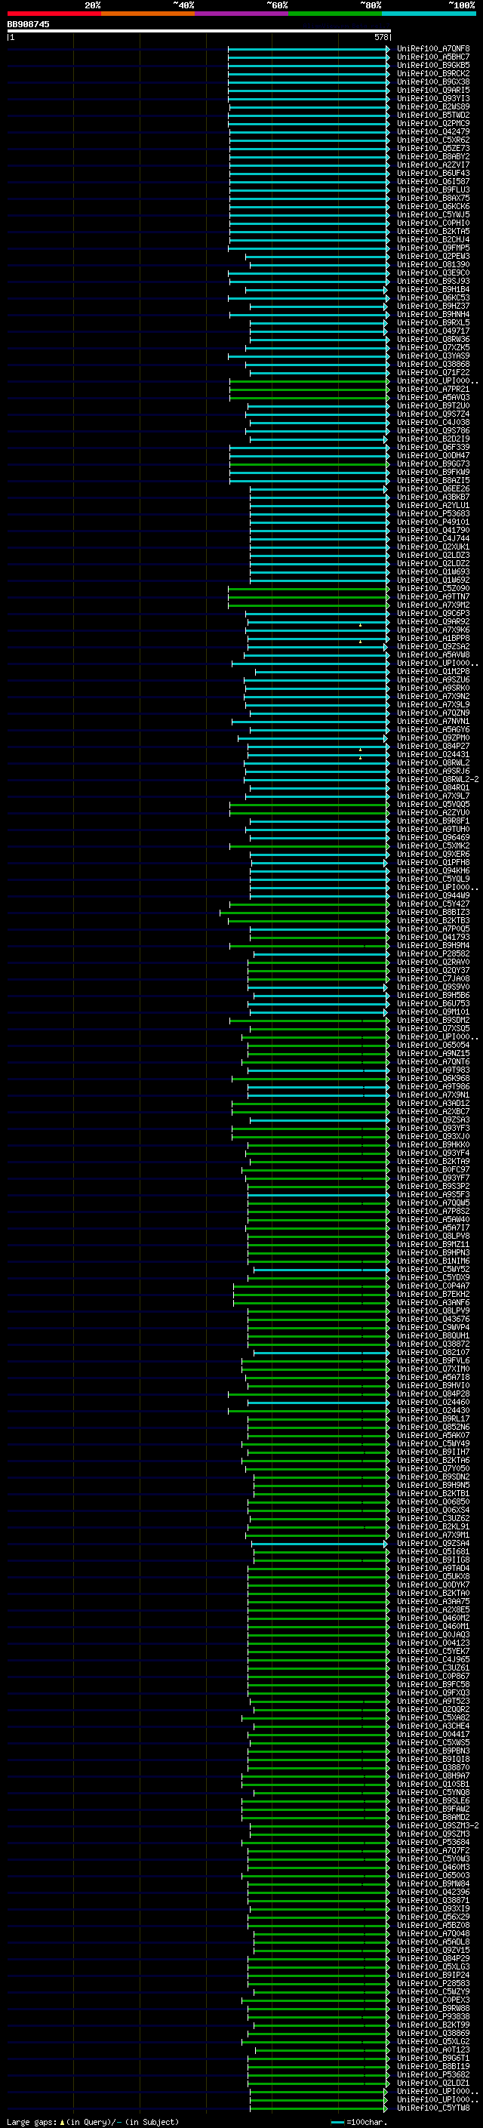483x2128 pixels.
Task: Select the UniRef100_C0PHI0 entry
Action: [433, 223]
